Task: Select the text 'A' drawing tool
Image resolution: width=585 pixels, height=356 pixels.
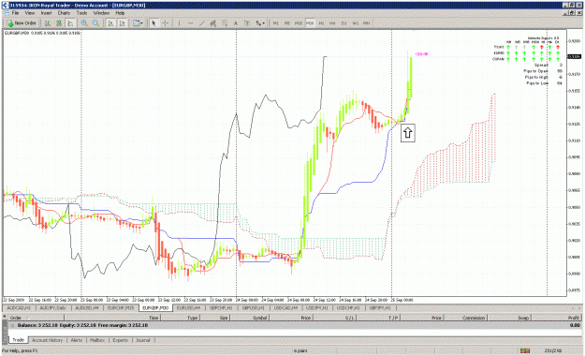Action: 236,23
